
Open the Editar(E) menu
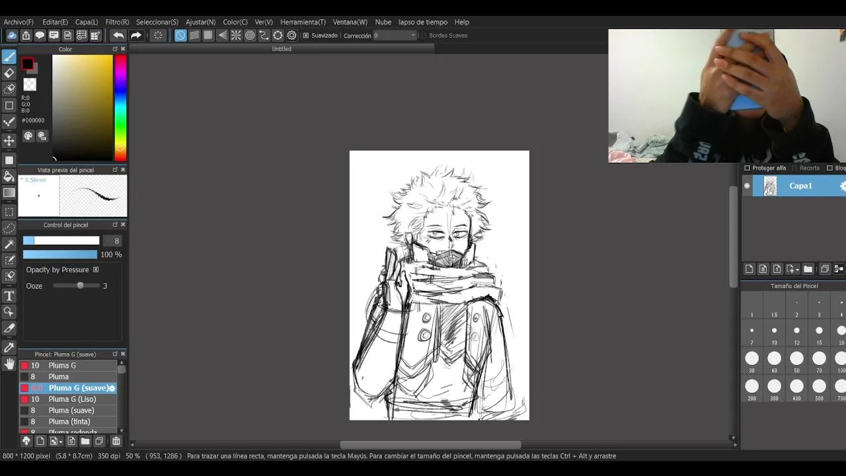[56, 22]
